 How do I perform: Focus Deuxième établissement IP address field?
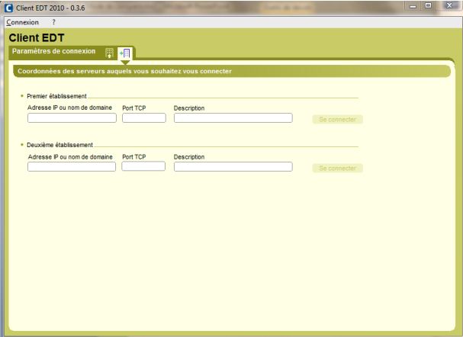pos(72,167)
